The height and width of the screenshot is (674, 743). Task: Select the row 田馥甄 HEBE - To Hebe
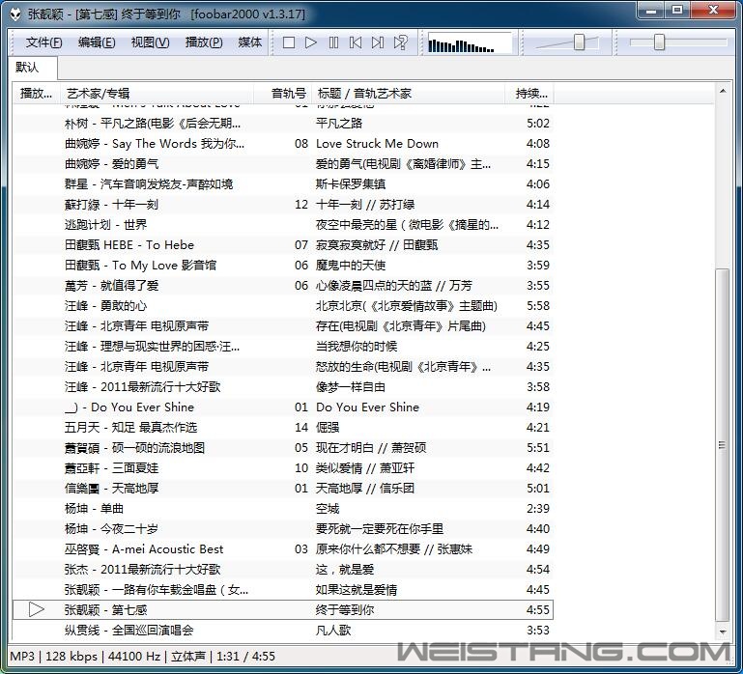tap(283, 245)
